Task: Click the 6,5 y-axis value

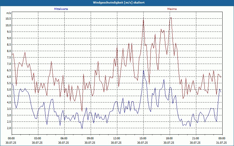Action: tap(9, 70)
